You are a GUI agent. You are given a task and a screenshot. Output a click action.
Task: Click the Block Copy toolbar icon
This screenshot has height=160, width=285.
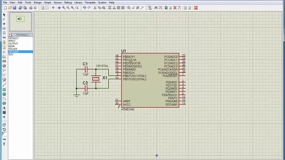[110, 8]
